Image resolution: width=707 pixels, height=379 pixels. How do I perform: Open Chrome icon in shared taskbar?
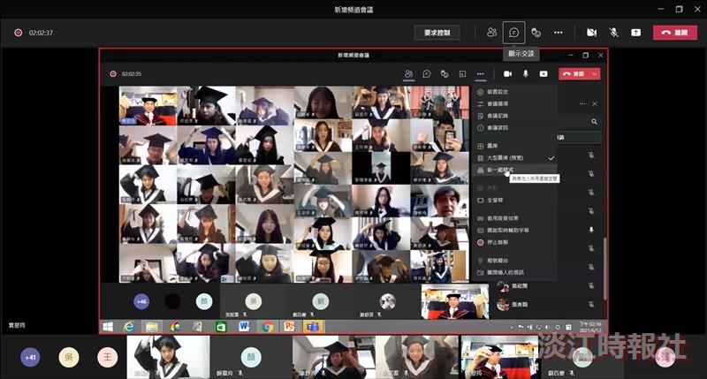point(267,327)
